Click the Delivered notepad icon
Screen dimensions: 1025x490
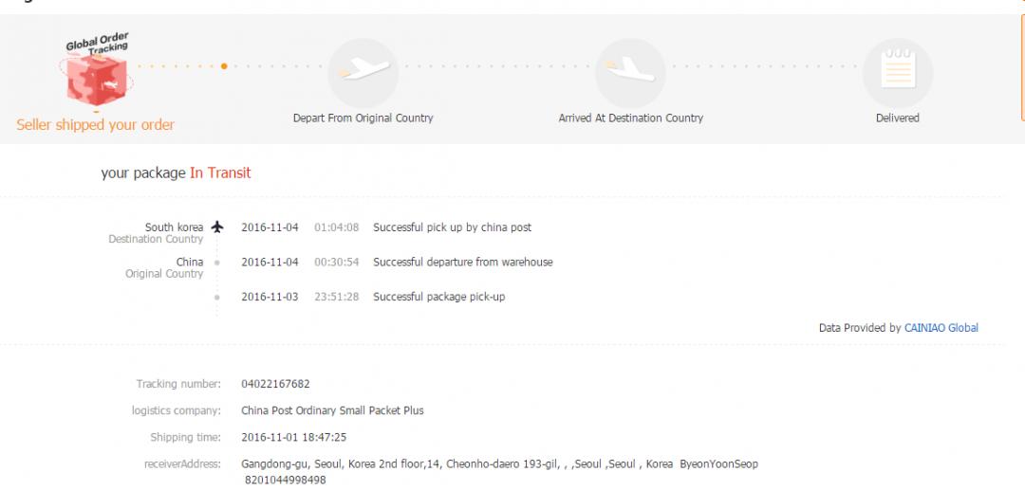[897, 72]
